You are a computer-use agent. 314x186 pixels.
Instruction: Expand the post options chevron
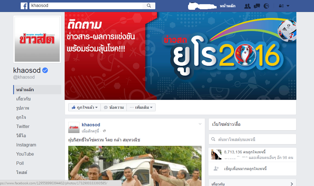click(x=200, y=124)
